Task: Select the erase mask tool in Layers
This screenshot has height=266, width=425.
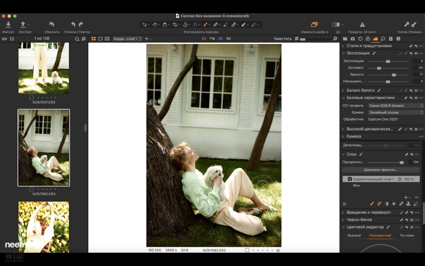Action: (416, 204)
